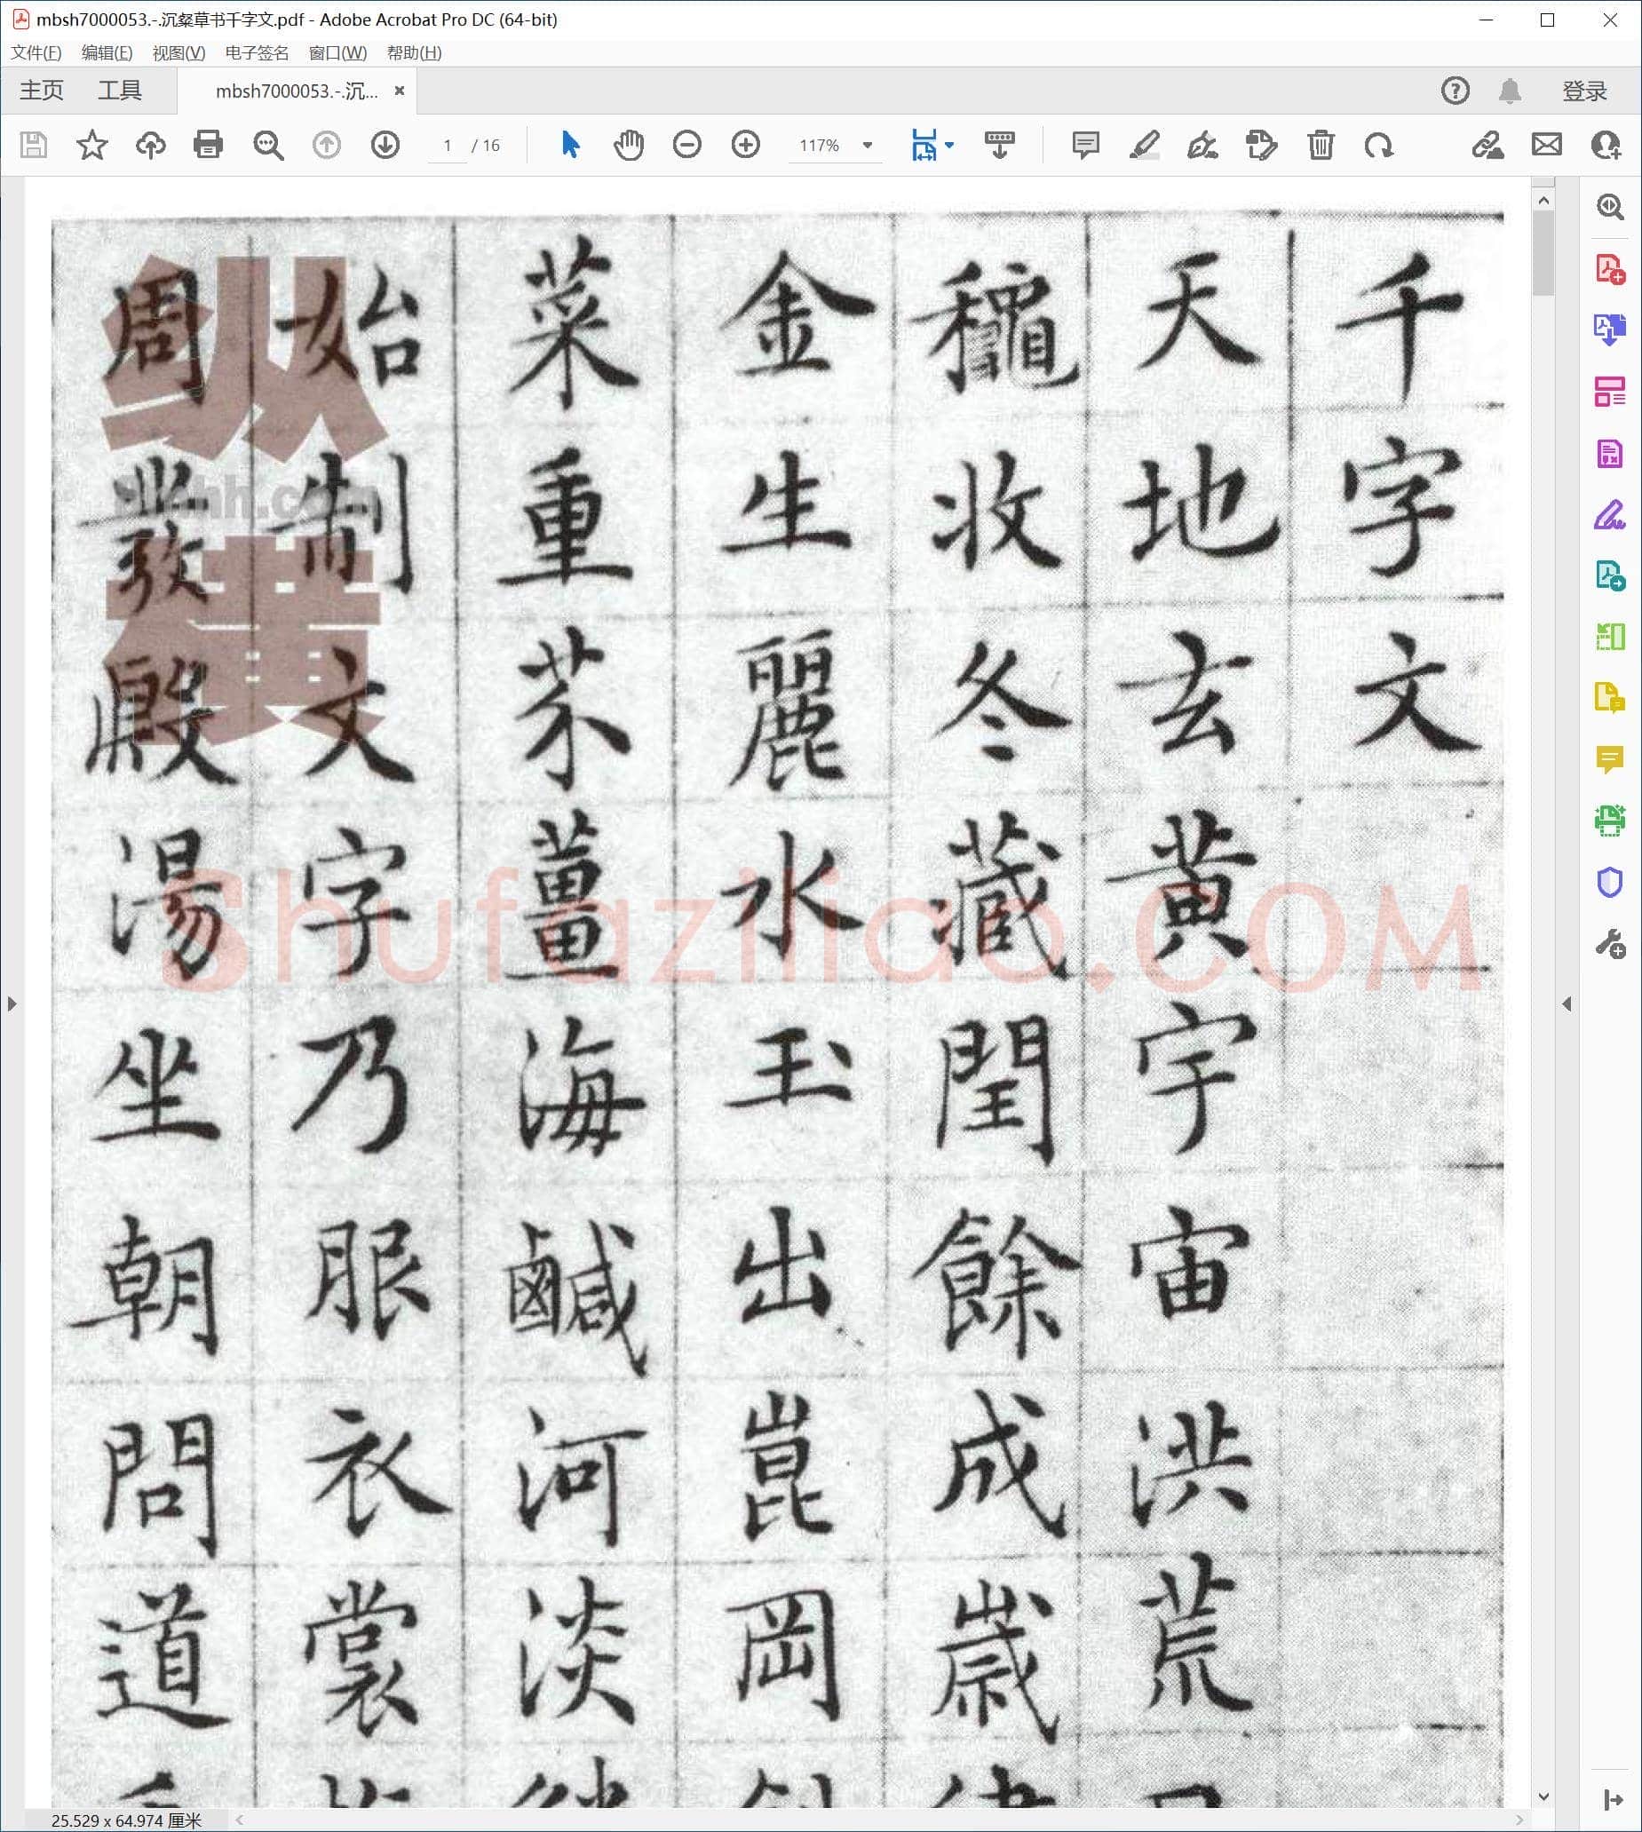Upload file to cloud icon
This screenshot has width=1642, height=1832.
click(151, 146)
